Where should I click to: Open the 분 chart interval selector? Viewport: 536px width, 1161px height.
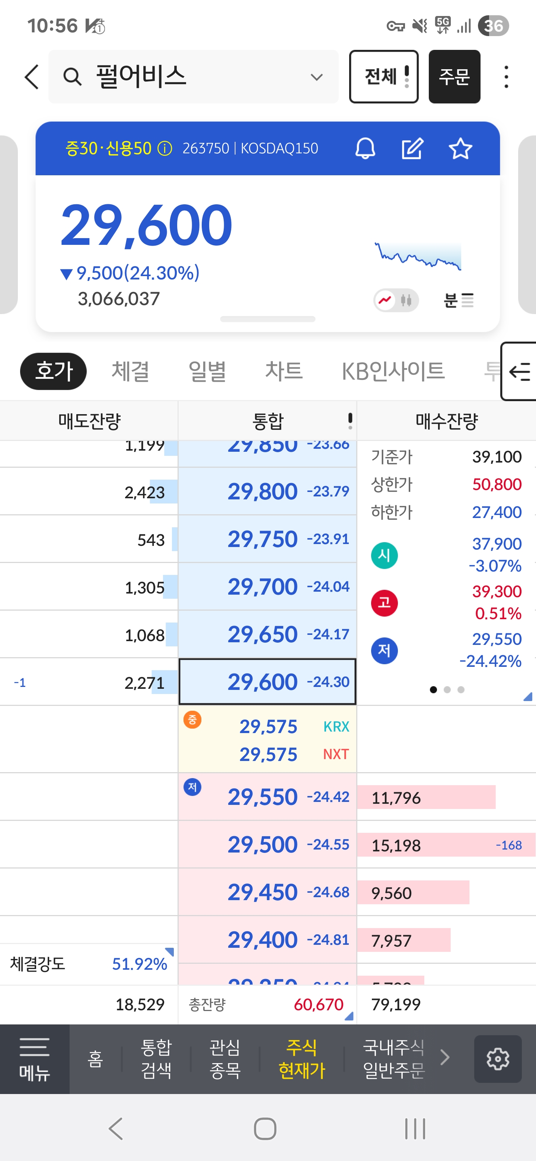[458, 300]
